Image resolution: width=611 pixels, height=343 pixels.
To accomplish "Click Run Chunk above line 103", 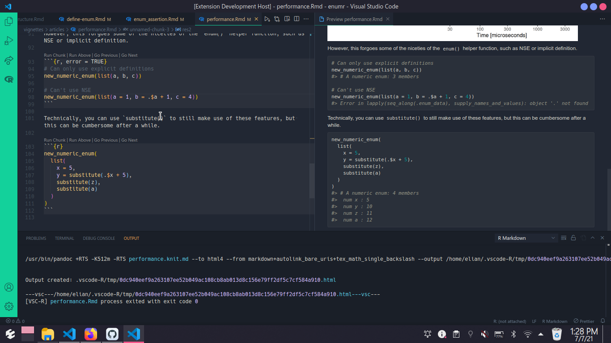I will pyautogui.click(x=55, y=140).
